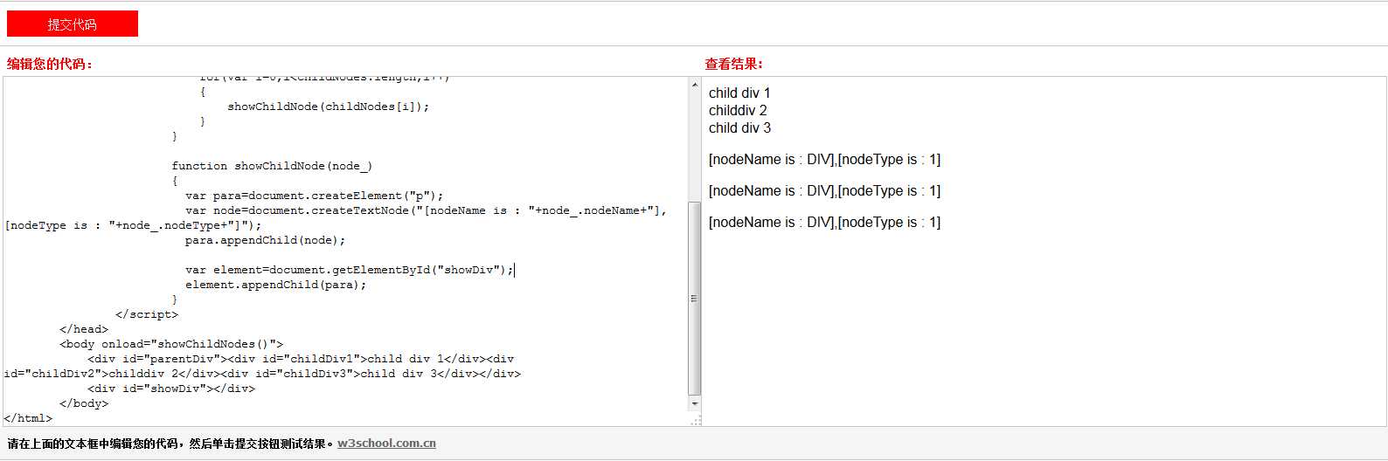Click the line 'var para=document.createElement("p");'
This screenshot has width=1388, height=461.
point(315,196)
